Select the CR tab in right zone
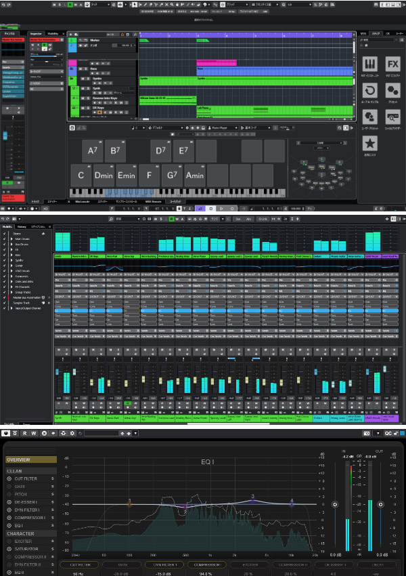Viewport: 406px width, 576px height. [x=388, y=33]
